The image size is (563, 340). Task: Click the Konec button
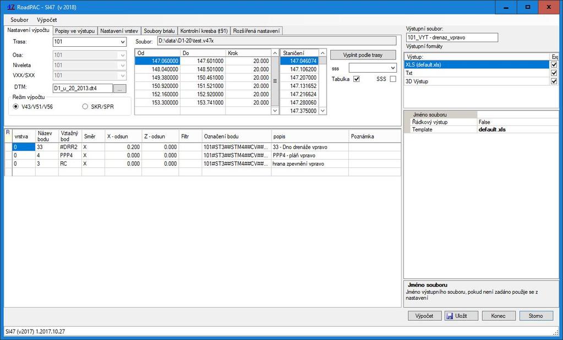click(499, 316)
